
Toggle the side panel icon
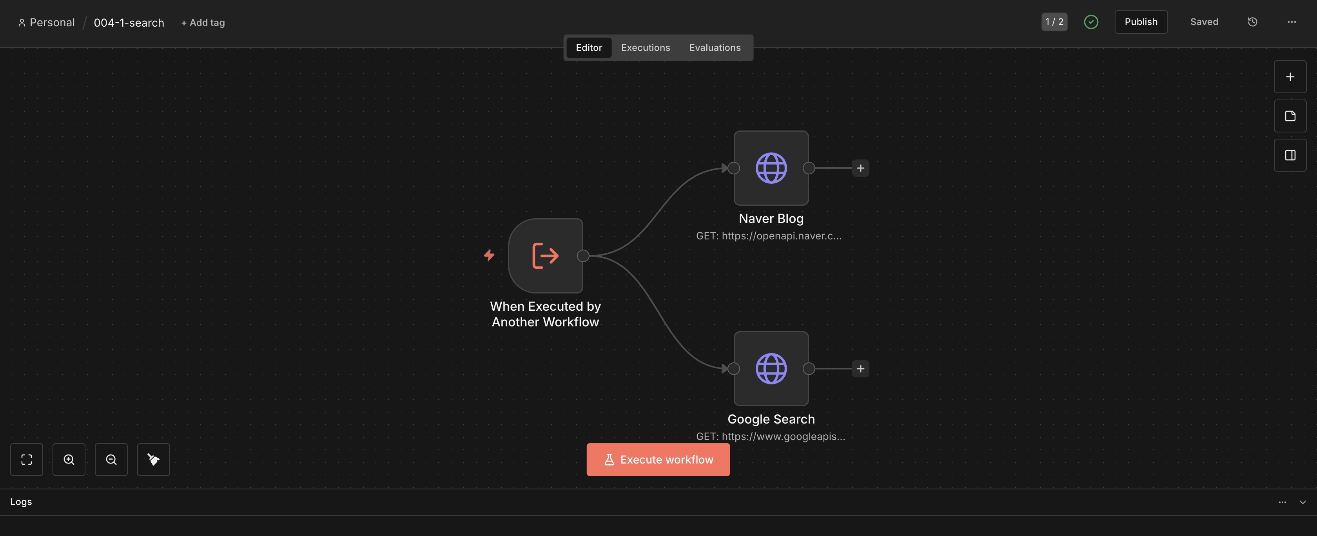1290,155
